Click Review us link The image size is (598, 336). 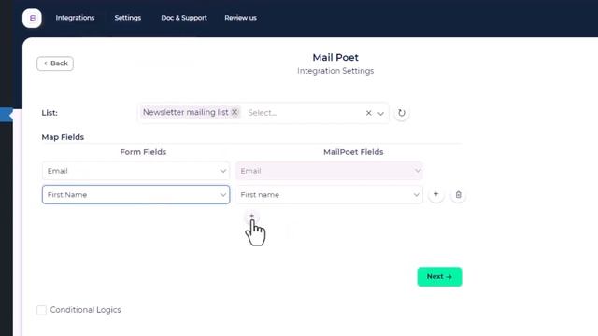click(241, 18)
